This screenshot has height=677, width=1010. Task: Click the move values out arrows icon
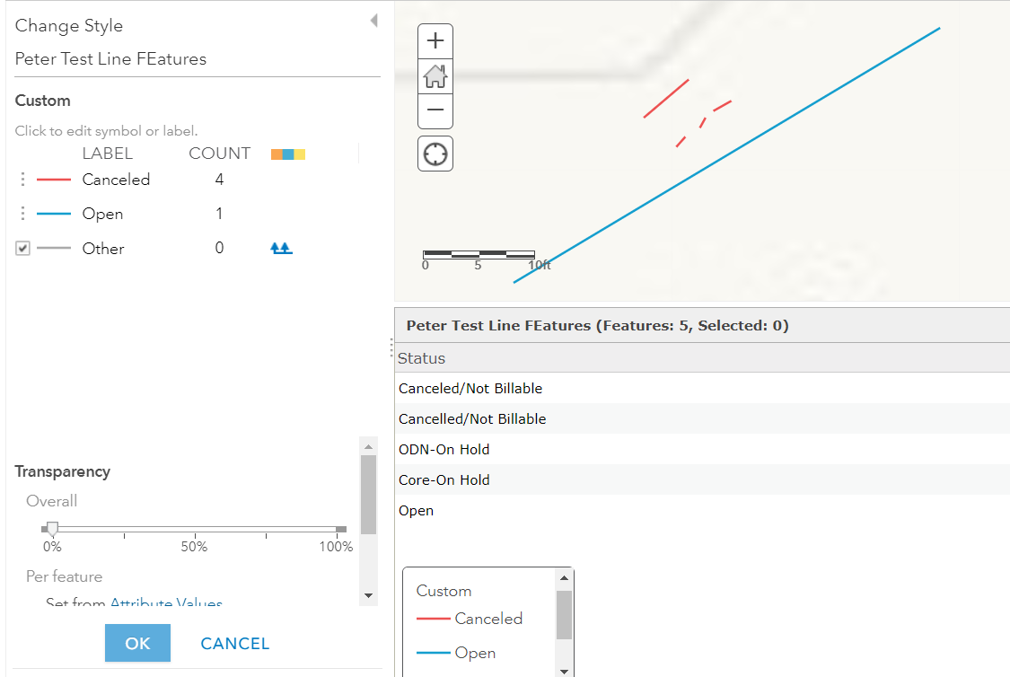(282, 249)
